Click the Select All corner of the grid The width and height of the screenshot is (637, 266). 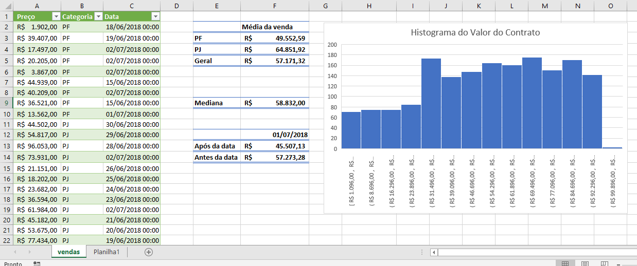(x=6, y=6)
